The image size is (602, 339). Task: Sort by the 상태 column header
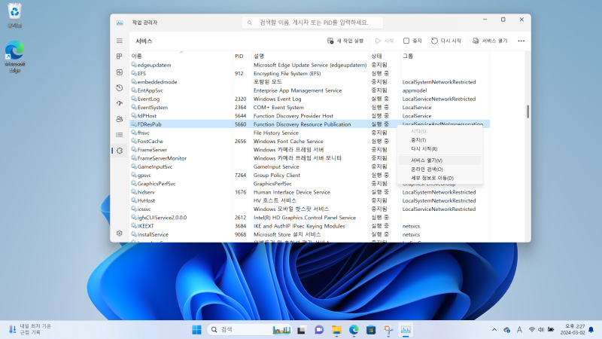coord(385,56)
